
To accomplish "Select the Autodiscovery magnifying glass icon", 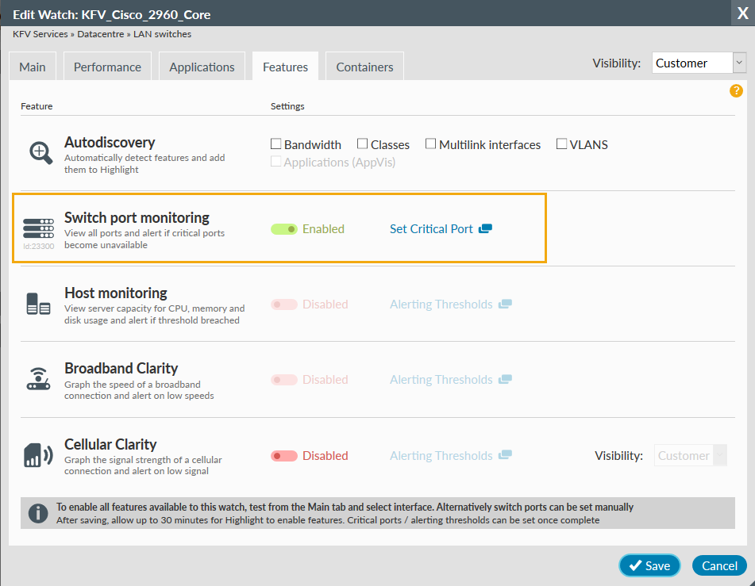I will [x=40, y=153].
